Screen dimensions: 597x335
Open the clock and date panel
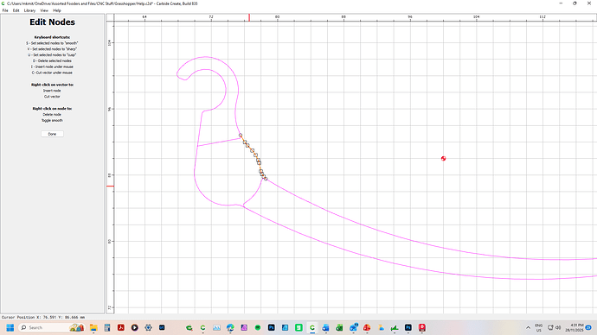[x=575, y=327]
